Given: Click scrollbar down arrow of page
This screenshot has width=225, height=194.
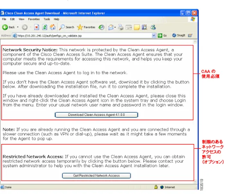Looking at the screenshot, I should [x=195, y=181].
